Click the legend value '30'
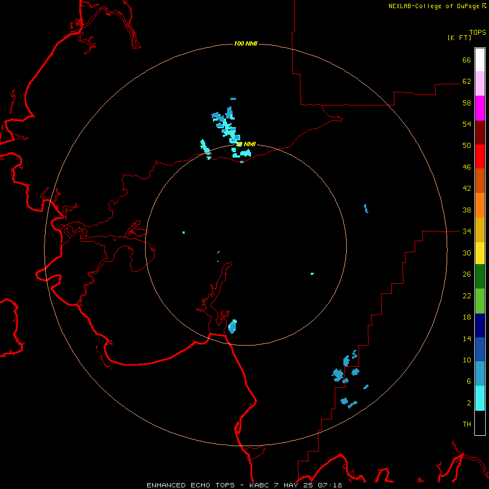This screenshot has height=489, width=489. point(467,253)
